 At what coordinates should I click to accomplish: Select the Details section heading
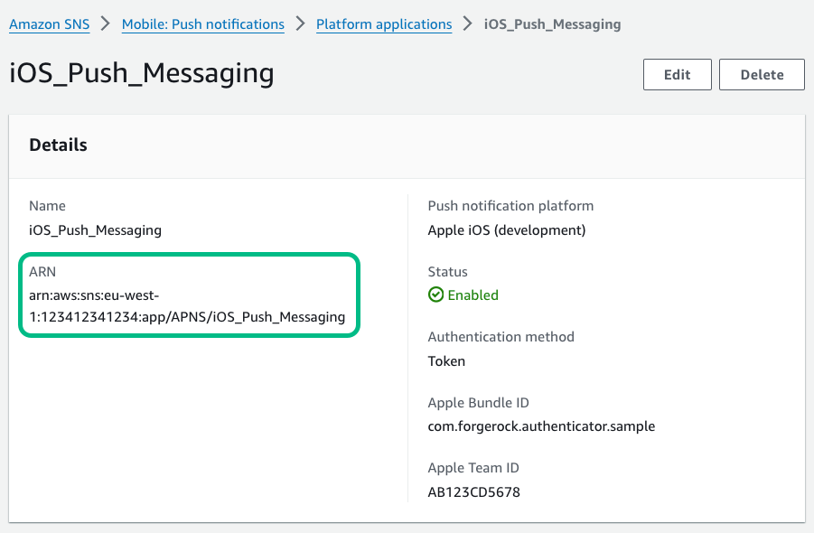pyautogui.click(x=58, y=145)
